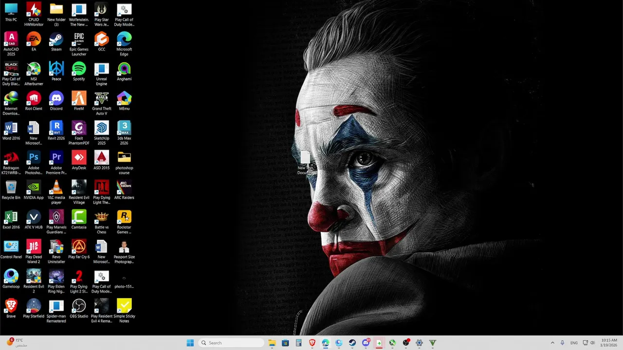623x350 pixels.
Task: Select the ATK V HUB shortcut
Action: (x=34, y=220)
